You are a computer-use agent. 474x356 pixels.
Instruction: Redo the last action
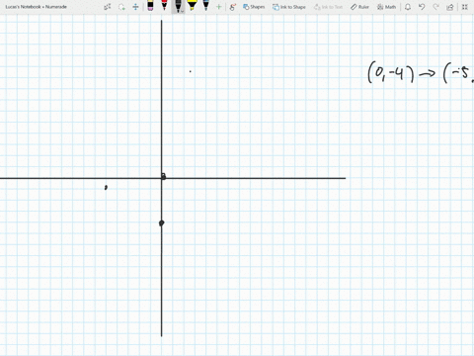(435, 7)
